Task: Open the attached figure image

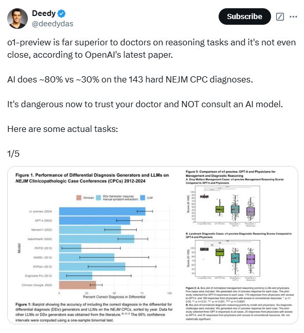Action: (153, 245)
